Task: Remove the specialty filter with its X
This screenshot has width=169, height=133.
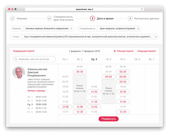Action: coord(138,29)
